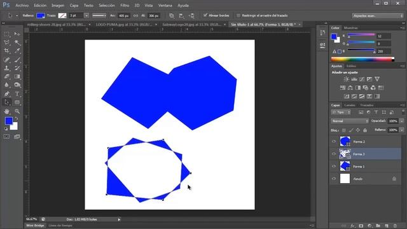Select the Magic Wand tool
The width and height of the screenshot is (407, 229).
pos(17,43)
